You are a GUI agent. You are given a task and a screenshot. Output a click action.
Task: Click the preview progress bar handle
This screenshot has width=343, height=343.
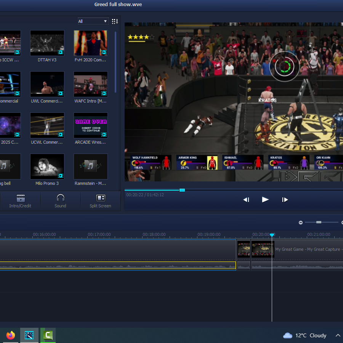click(x=182, y=190)
